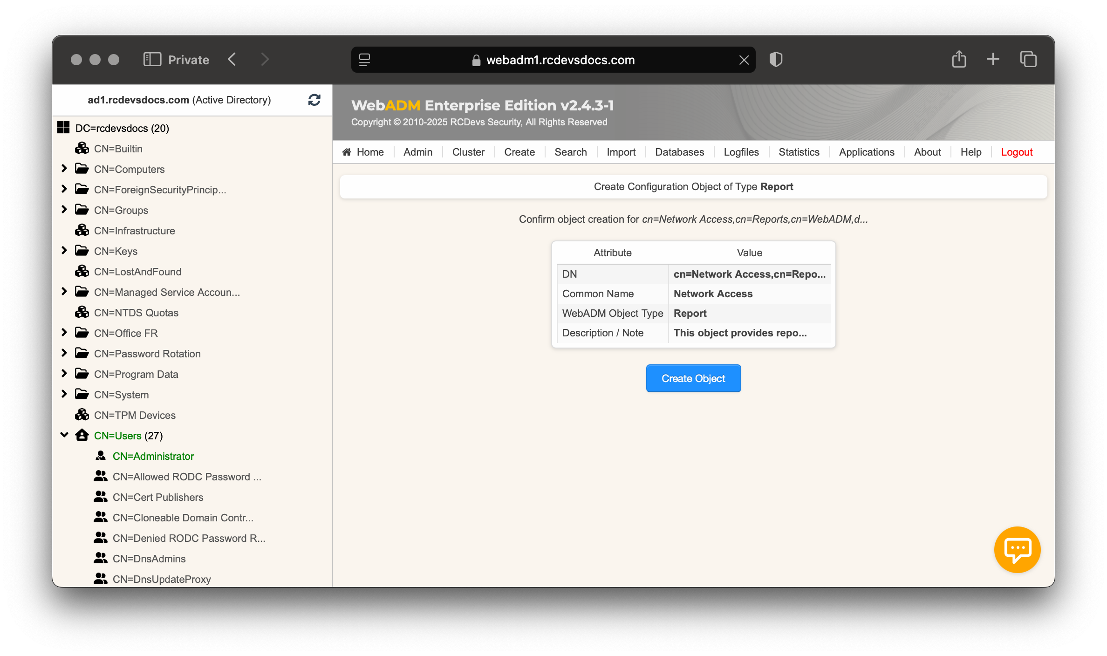Click the CN=LostAndFound cubes icon
The image size is (1107, 656).
click(82, 271)
